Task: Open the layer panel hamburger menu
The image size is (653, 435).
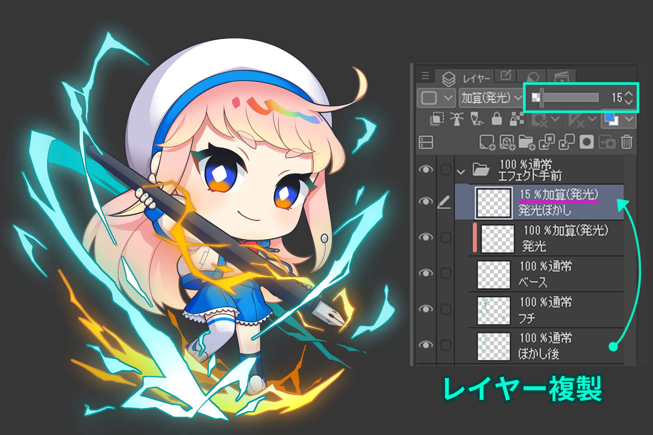Action: [425, 76]
